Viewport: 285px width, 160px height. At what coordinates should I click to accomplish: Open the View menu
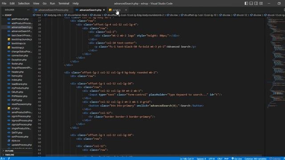(x=36, y=4)
